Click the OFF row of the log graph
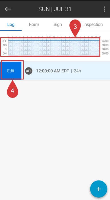The width and height of the screenshot is (110, 200). tap(54, 41)
